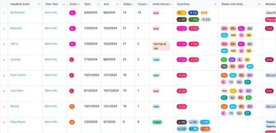276x133 pixels.
Task: Open the Artist Genres column options menu
Action: (x=171, y=4)
